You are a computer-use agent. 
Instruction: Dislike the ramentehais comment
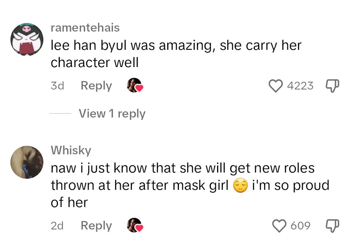[x=332, y=86]
